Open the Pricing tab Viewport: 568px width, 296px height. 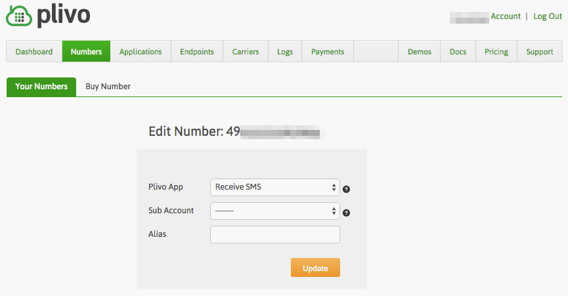(496, 51)
